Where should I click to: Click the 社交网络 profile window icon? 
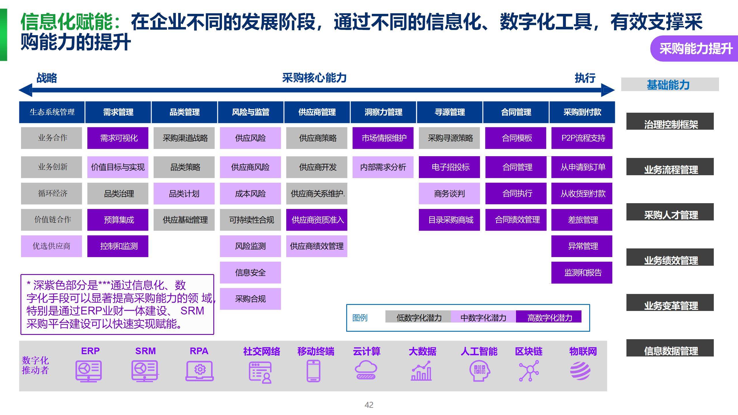point(260,372)
